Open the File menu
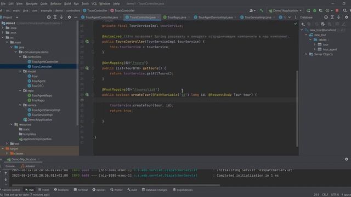The height and width of the screenshot is (197, 351). point(3,4)
